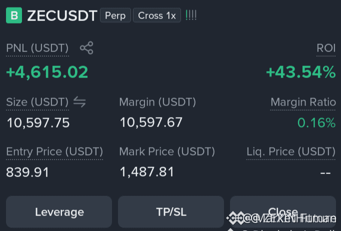The height and width of the screenshot is (231, 341).
Task: Open the Cross 1x margin mode tag
Action: [157, 15]
